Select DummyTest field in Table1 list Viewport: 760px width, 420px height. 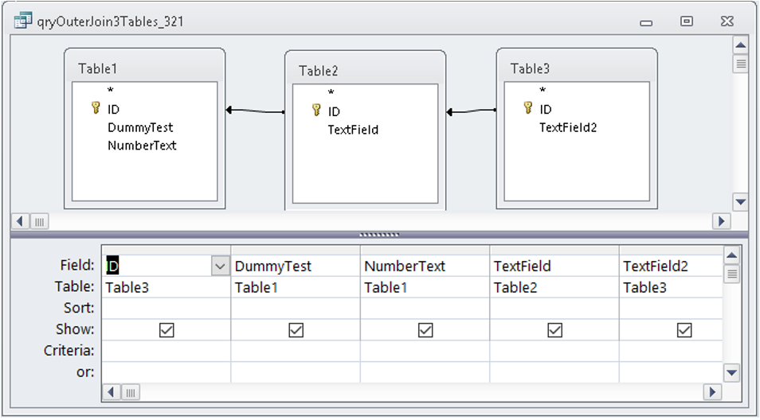(140, 128)
